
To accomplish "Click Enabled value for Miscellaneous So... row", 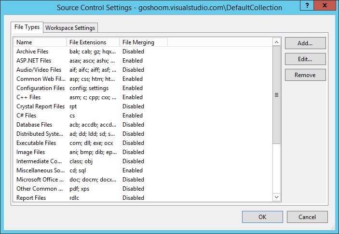I will pos(133,170).
